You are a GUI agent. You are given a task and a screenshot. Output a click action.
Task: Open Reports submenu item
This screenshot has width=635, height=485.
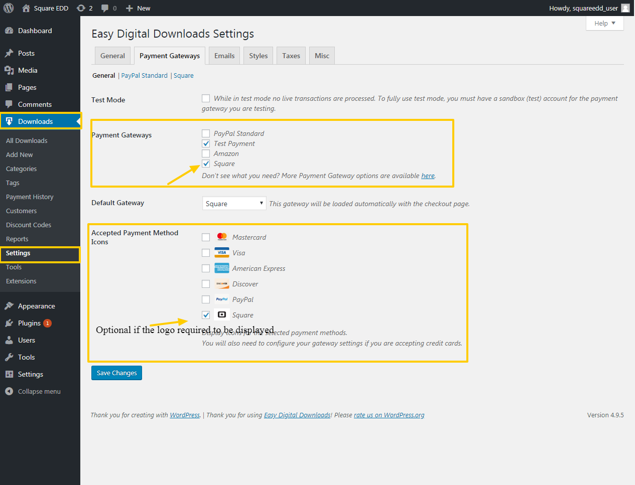(x=17, y=239)
